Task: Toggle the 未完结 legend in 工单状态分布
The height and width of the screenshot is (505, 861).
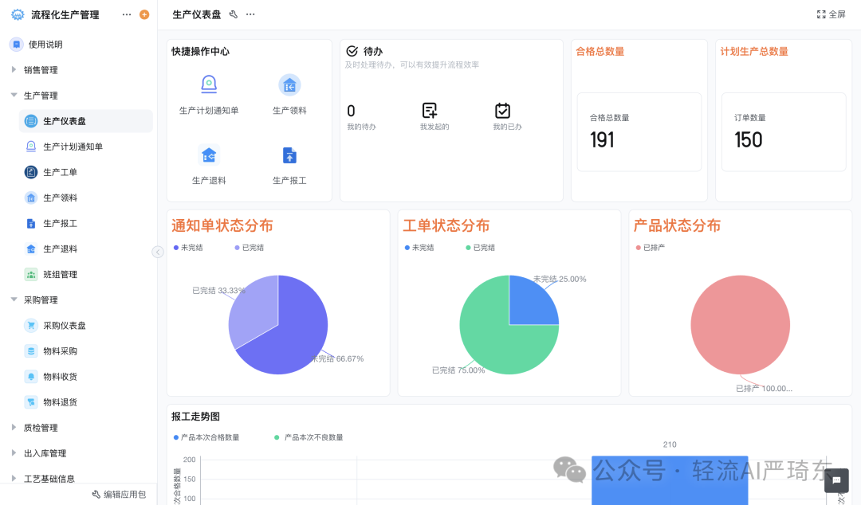Action: pyautogui.click(x=421, y=249)
